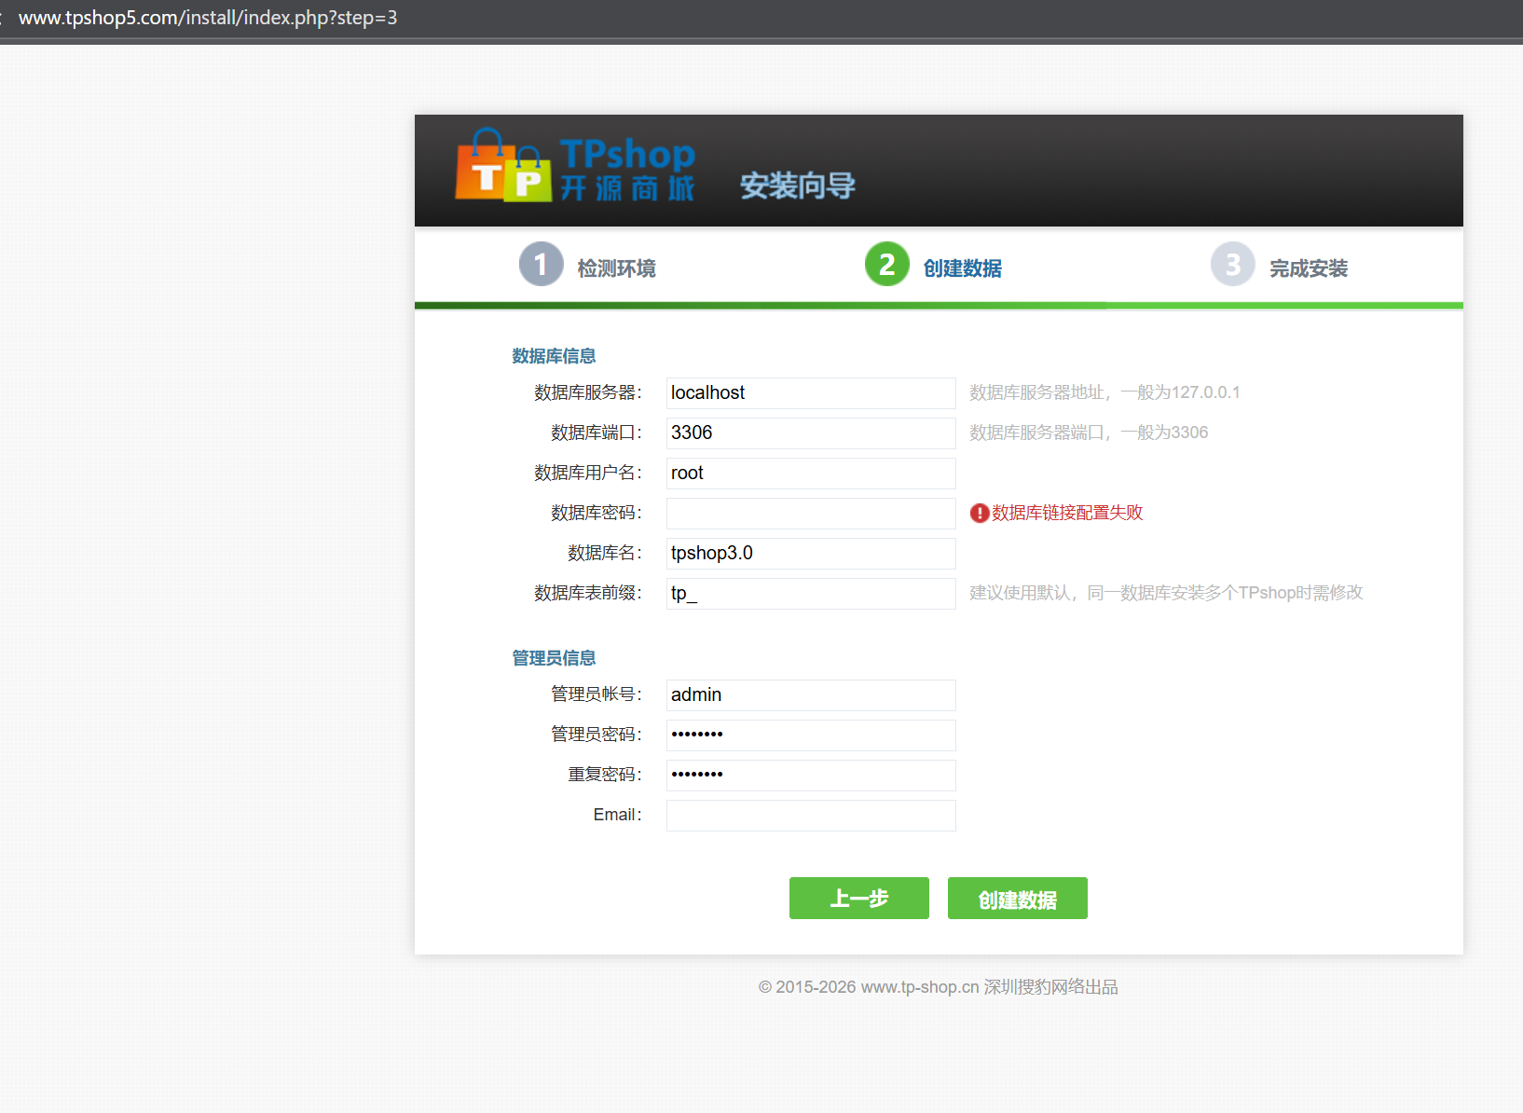This screenshot has height=1113, width=1523.
Task: Click the 安装向导 header text
Action: [797, 185]
